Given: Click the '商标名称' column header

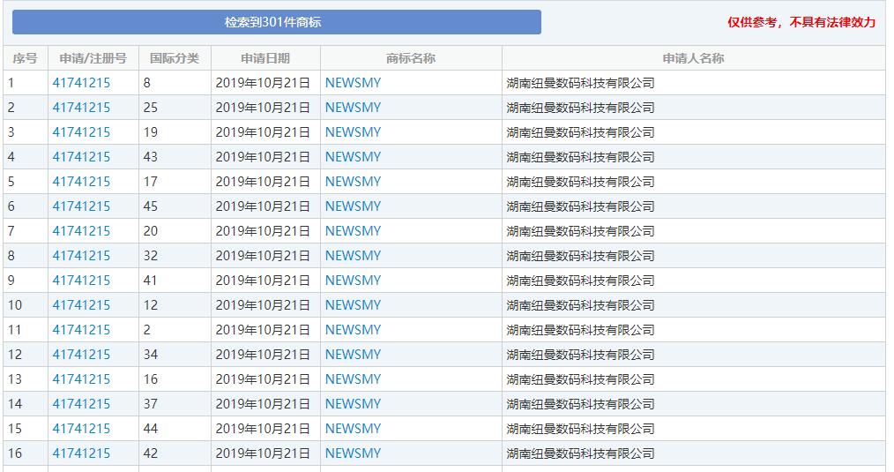Looking at the screenshot, I should (411, 58).
